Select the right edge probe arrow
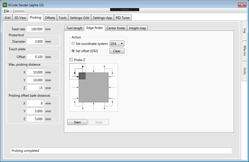Image resolution: width=249 pixels, height=162 pixels. point(113,87)
